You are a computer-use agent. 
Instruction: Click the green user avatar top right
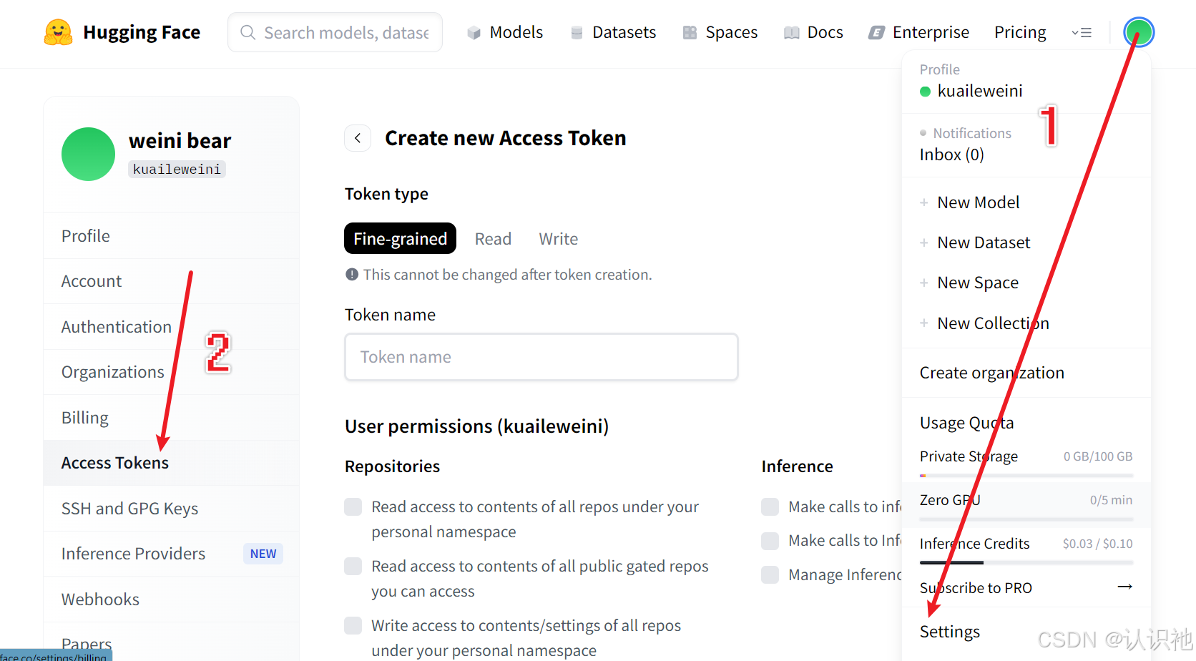click(x=1138, y=32)
